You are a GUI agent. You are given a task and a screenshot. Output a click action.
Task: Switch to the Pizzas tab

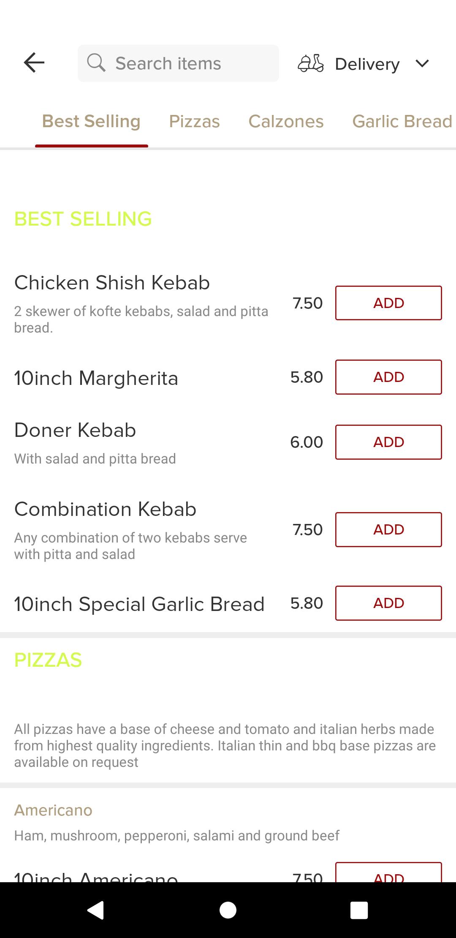194,122
